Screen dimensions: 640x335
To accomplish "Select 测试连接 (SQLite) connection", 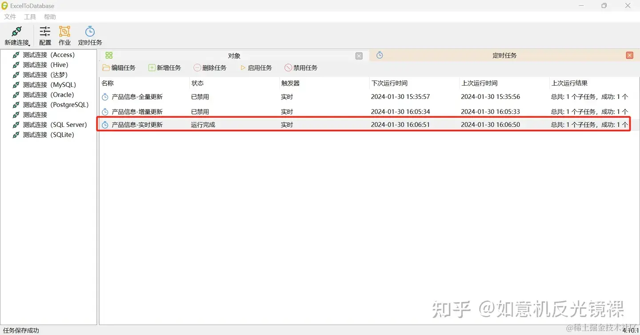I will point(48,135).
